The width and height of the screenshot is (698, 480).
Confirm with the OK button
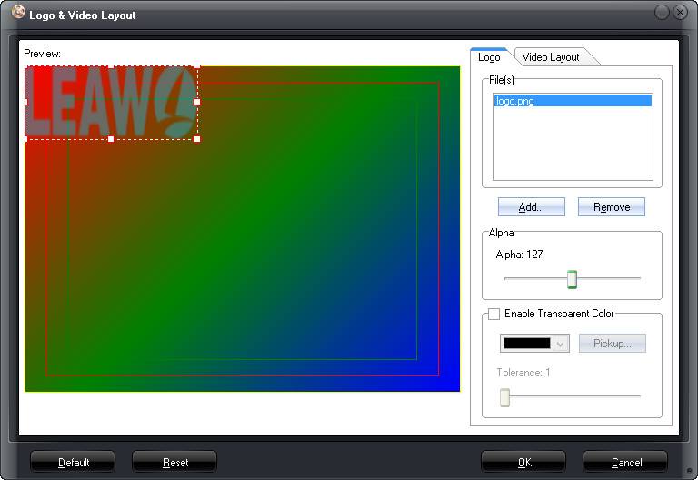pos(523,462)
